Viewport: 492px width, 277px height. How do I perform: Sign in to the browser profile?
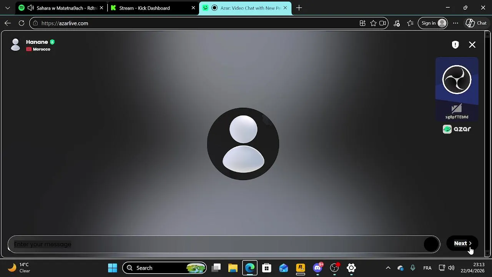coord(433,23)
